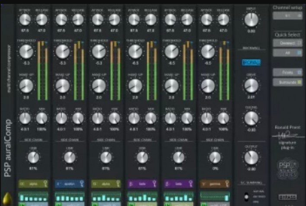
Task: Click the All quick select button
Action: point(287,52)
